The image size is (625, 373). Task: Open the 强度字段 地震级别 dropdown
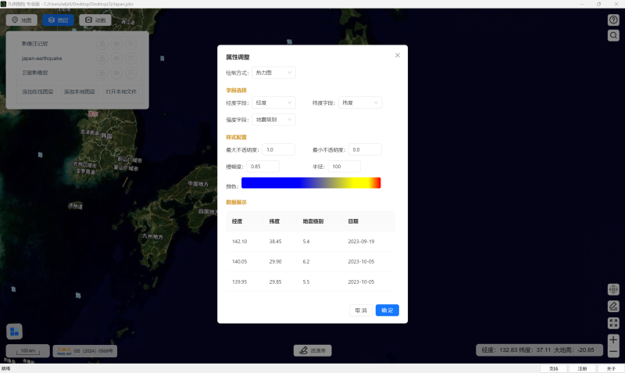273,120
